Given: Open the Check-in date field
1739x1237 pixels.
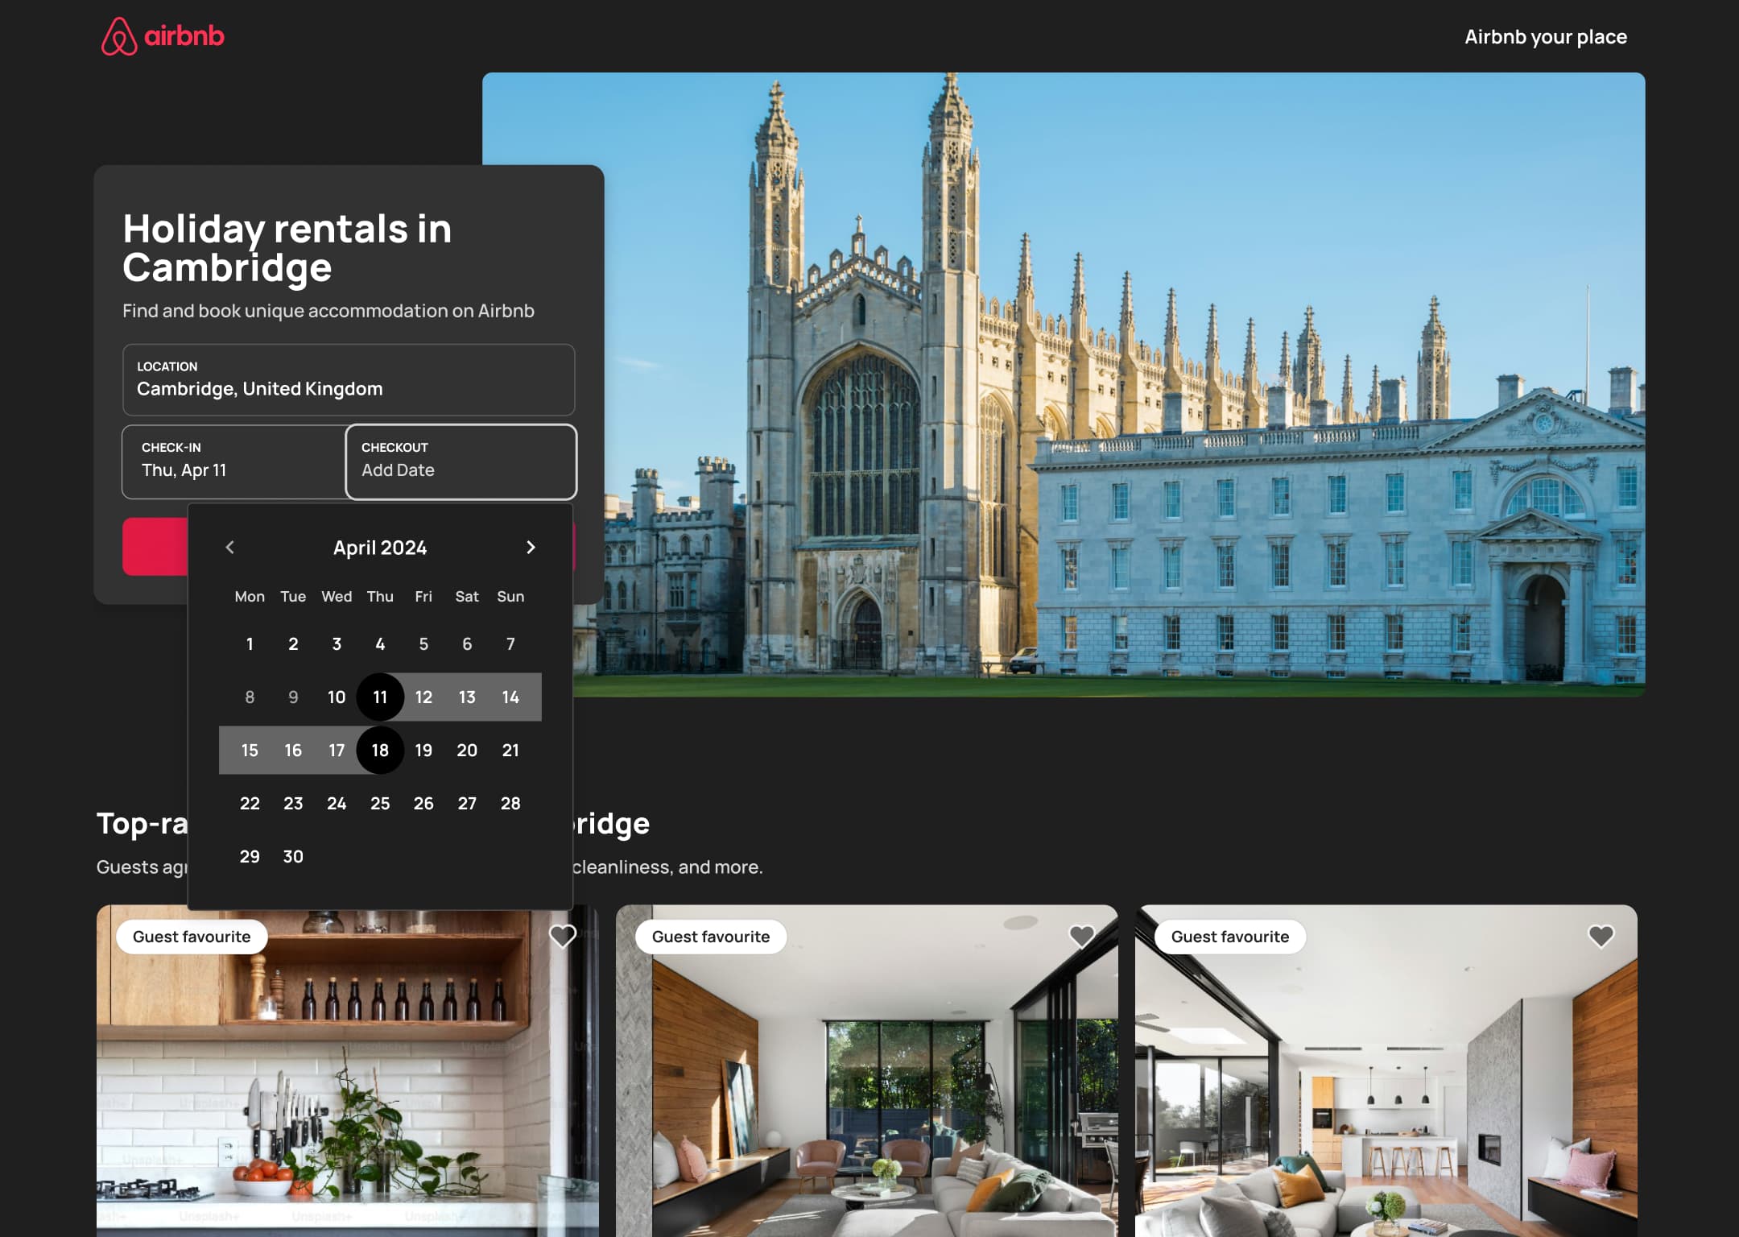Looking at the screenshot, I should point(234,461).
